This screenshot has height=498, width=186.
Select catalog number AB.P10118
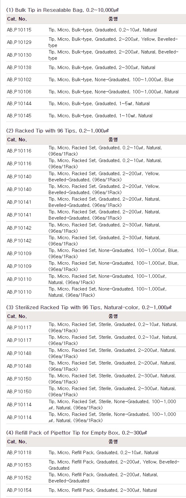click(x=19, y=453)
